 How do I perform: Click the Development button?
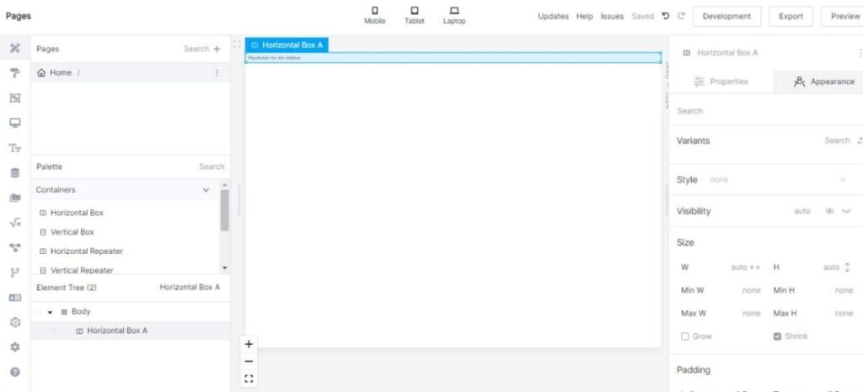tap(726, 16)
